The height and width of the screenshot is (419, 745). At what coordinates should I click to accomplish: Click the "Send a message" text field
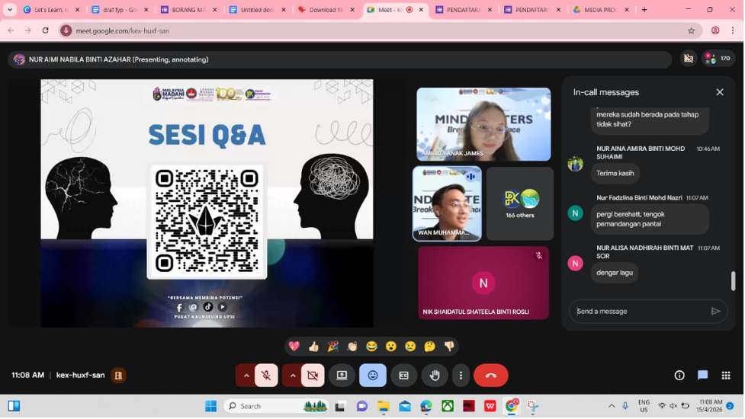tap(639, 311)
